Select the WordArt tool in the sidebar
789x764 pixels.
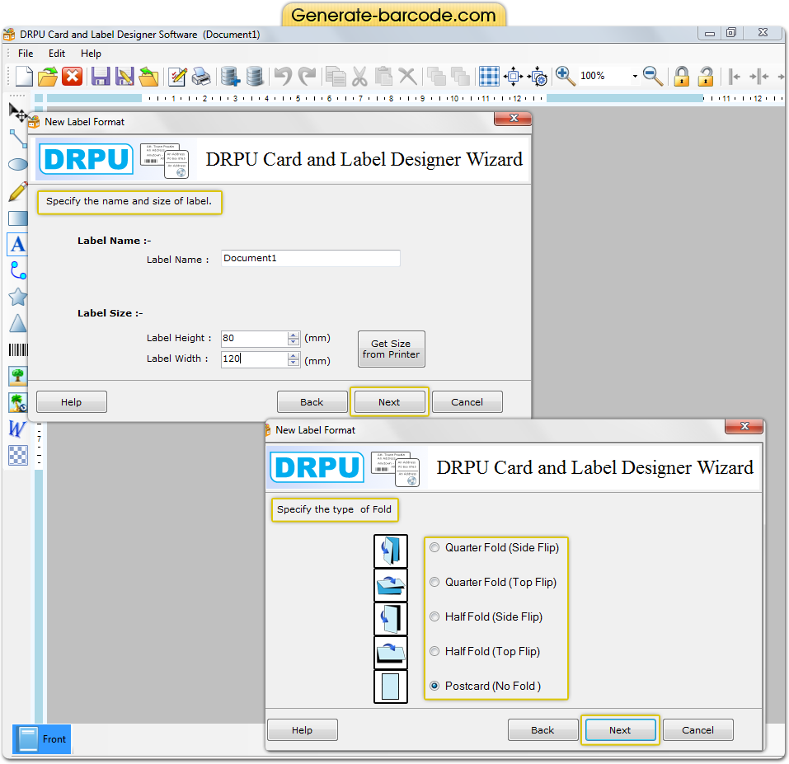point(18,429)
